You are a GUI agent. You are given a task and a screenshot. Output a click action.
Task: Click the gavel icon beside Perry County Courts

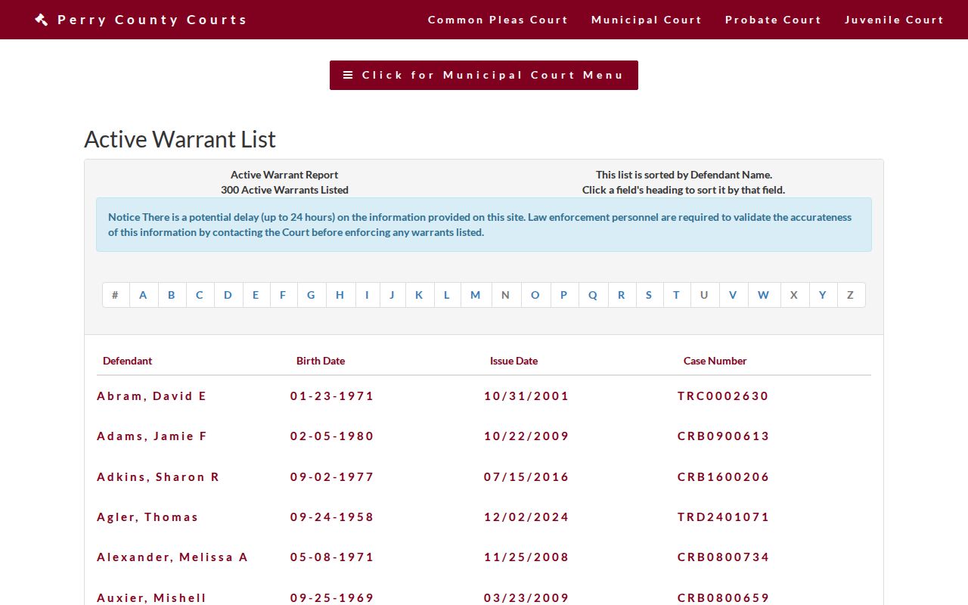(42, 20)
